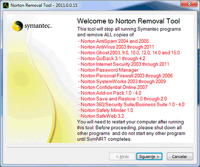Click 'Norton GoBack 3.1 through 4.2'
200x167 pixels.
point(112,58)
